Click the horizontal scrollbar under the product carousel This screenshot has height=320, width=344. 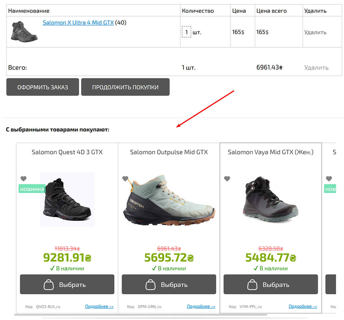(127, 315)
